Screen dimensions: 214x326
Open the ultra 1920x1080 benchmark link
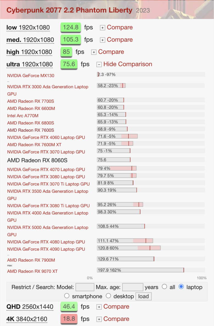click(29, 64)
